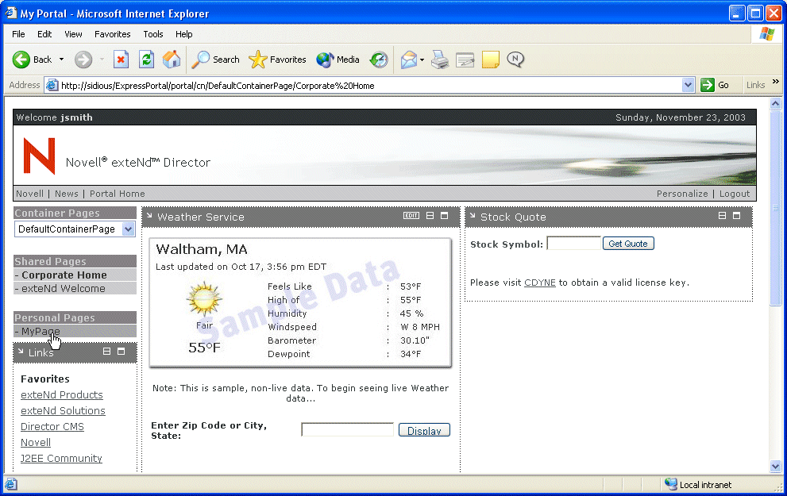787x496 pixels.
Task: Click the Stock Symbol input field
Action: (573, 243)
